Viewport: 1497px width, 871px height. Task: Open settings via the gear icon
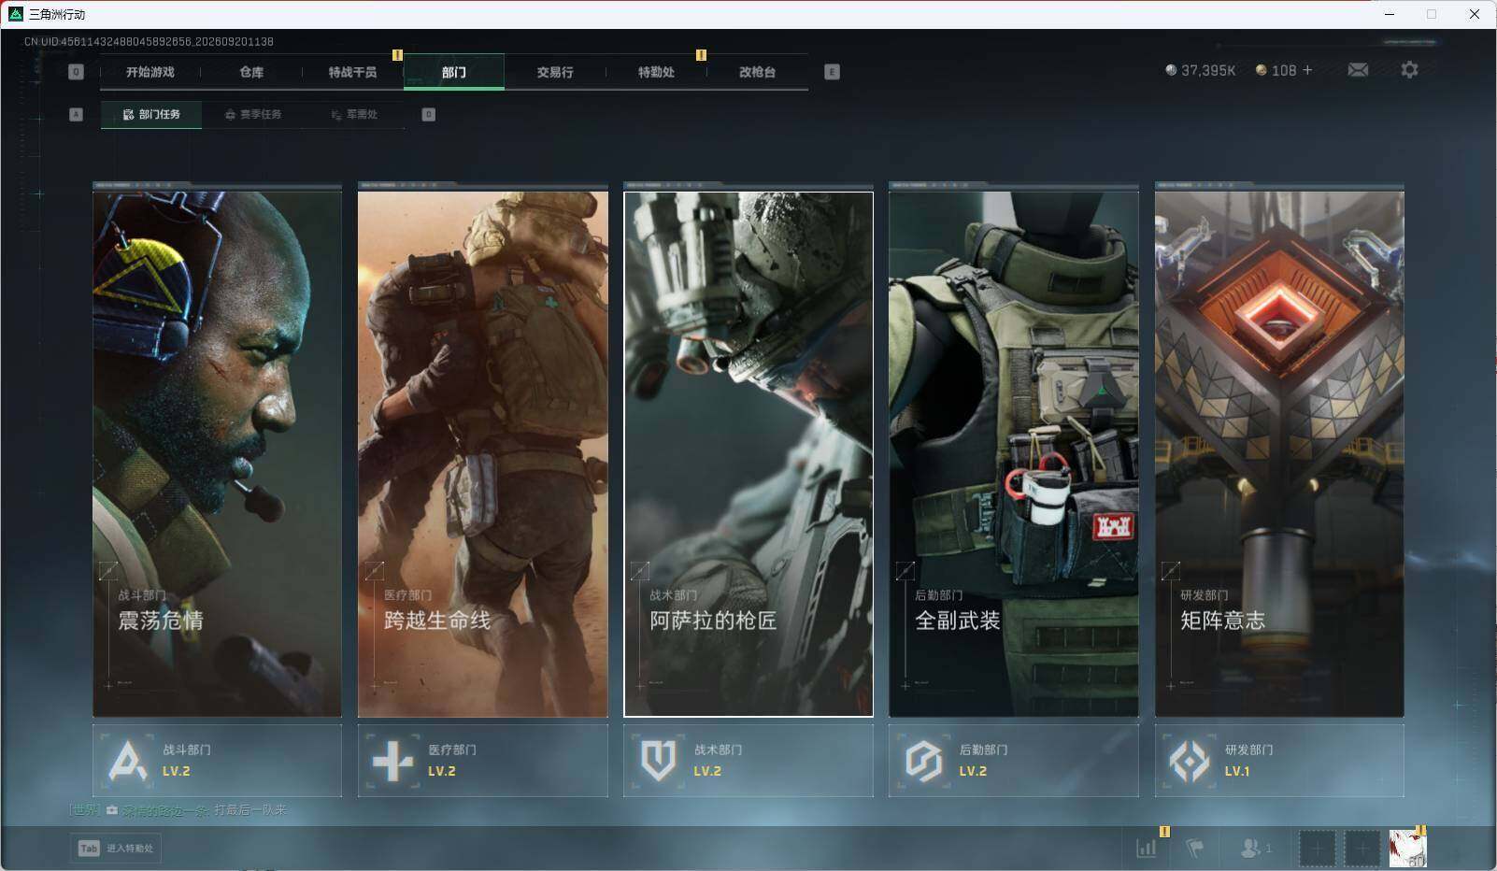(x=1409, y=70)
